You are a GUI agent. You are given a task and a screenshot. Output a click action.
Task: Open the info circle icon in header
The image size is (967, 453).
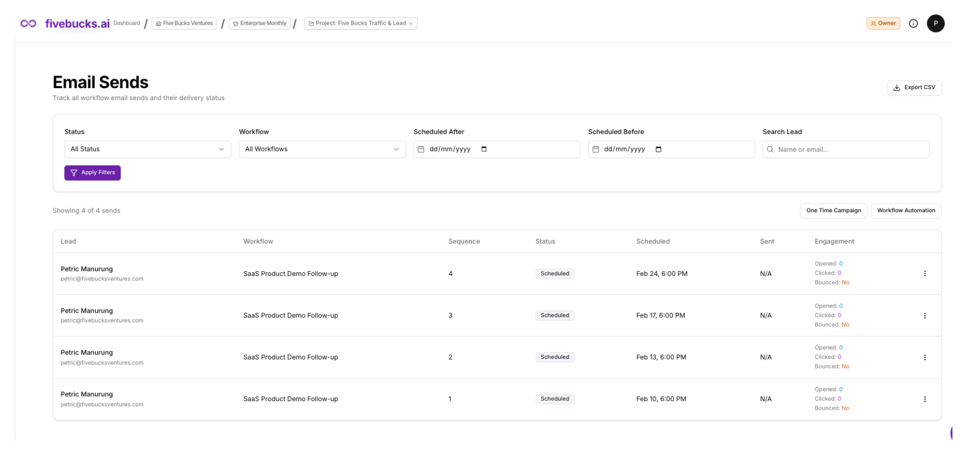(913, 24)
